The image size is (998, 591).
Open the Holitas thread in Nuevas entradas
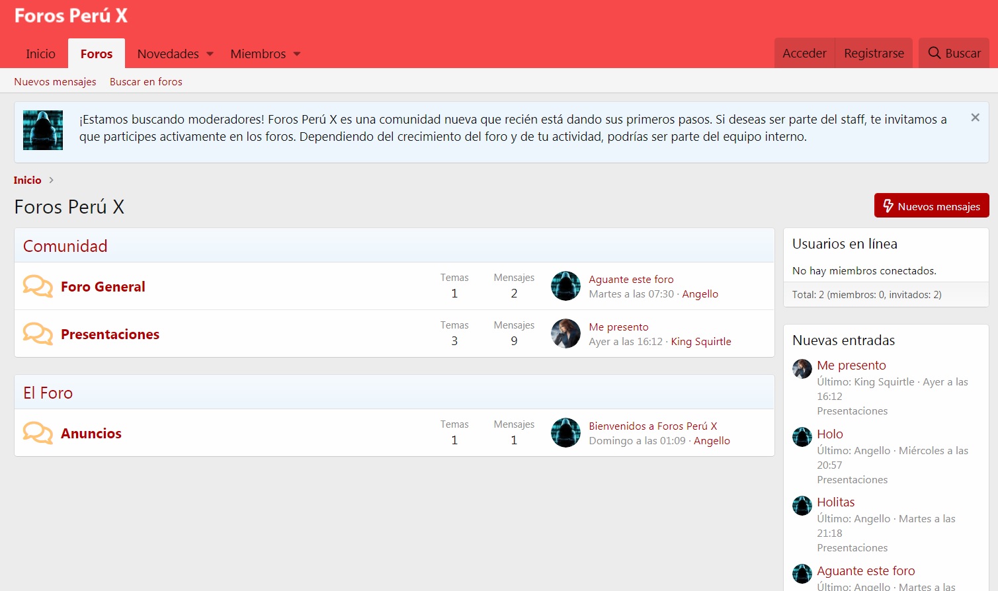pos(836,502)
